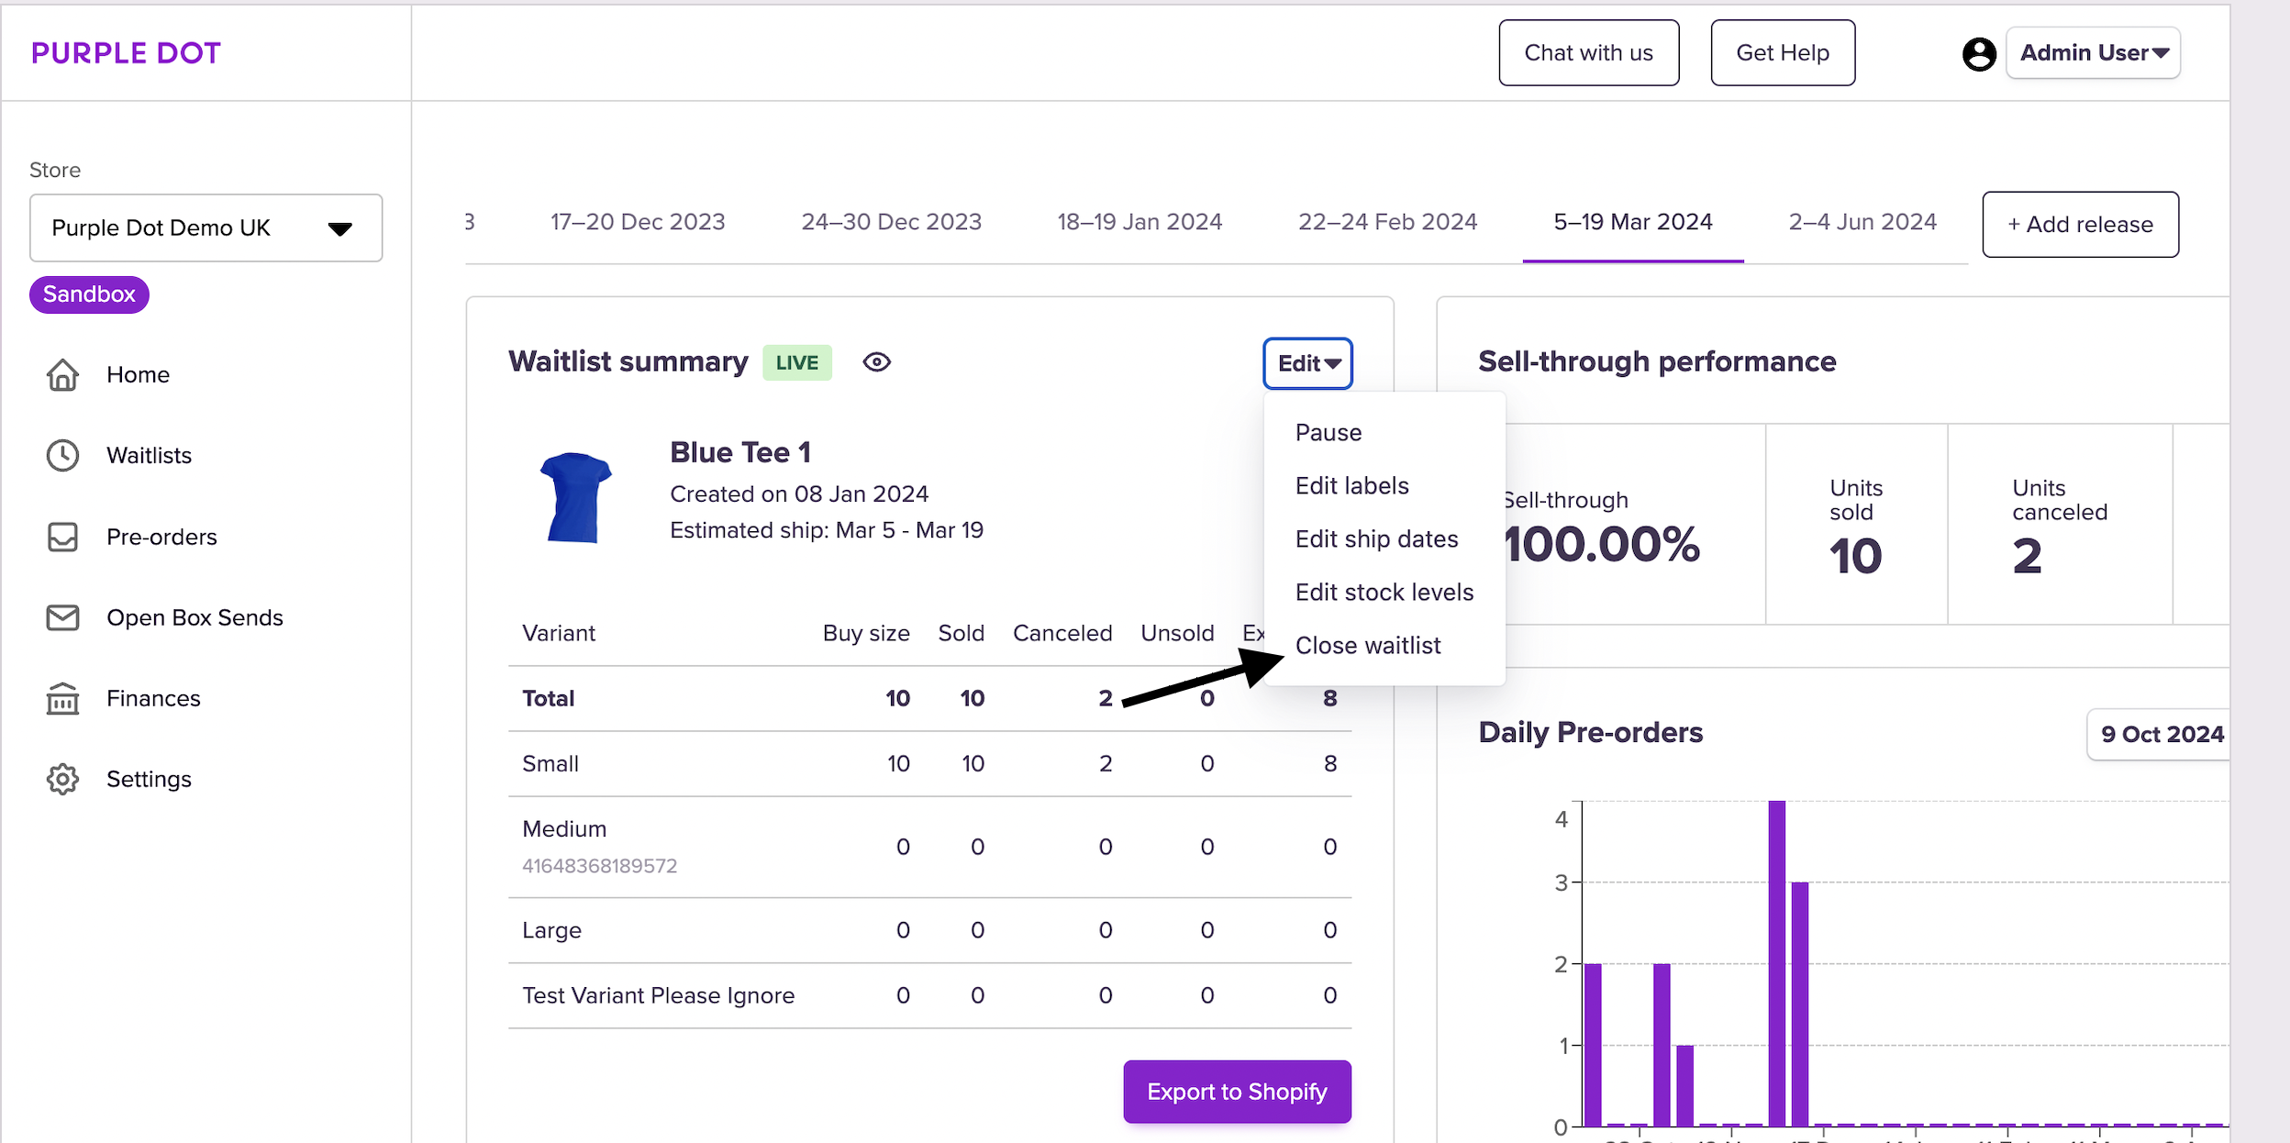Expand the Purple Dot Demo UK store dropdown
The width and height of the screenshot is (2290, 1143).
206,227
